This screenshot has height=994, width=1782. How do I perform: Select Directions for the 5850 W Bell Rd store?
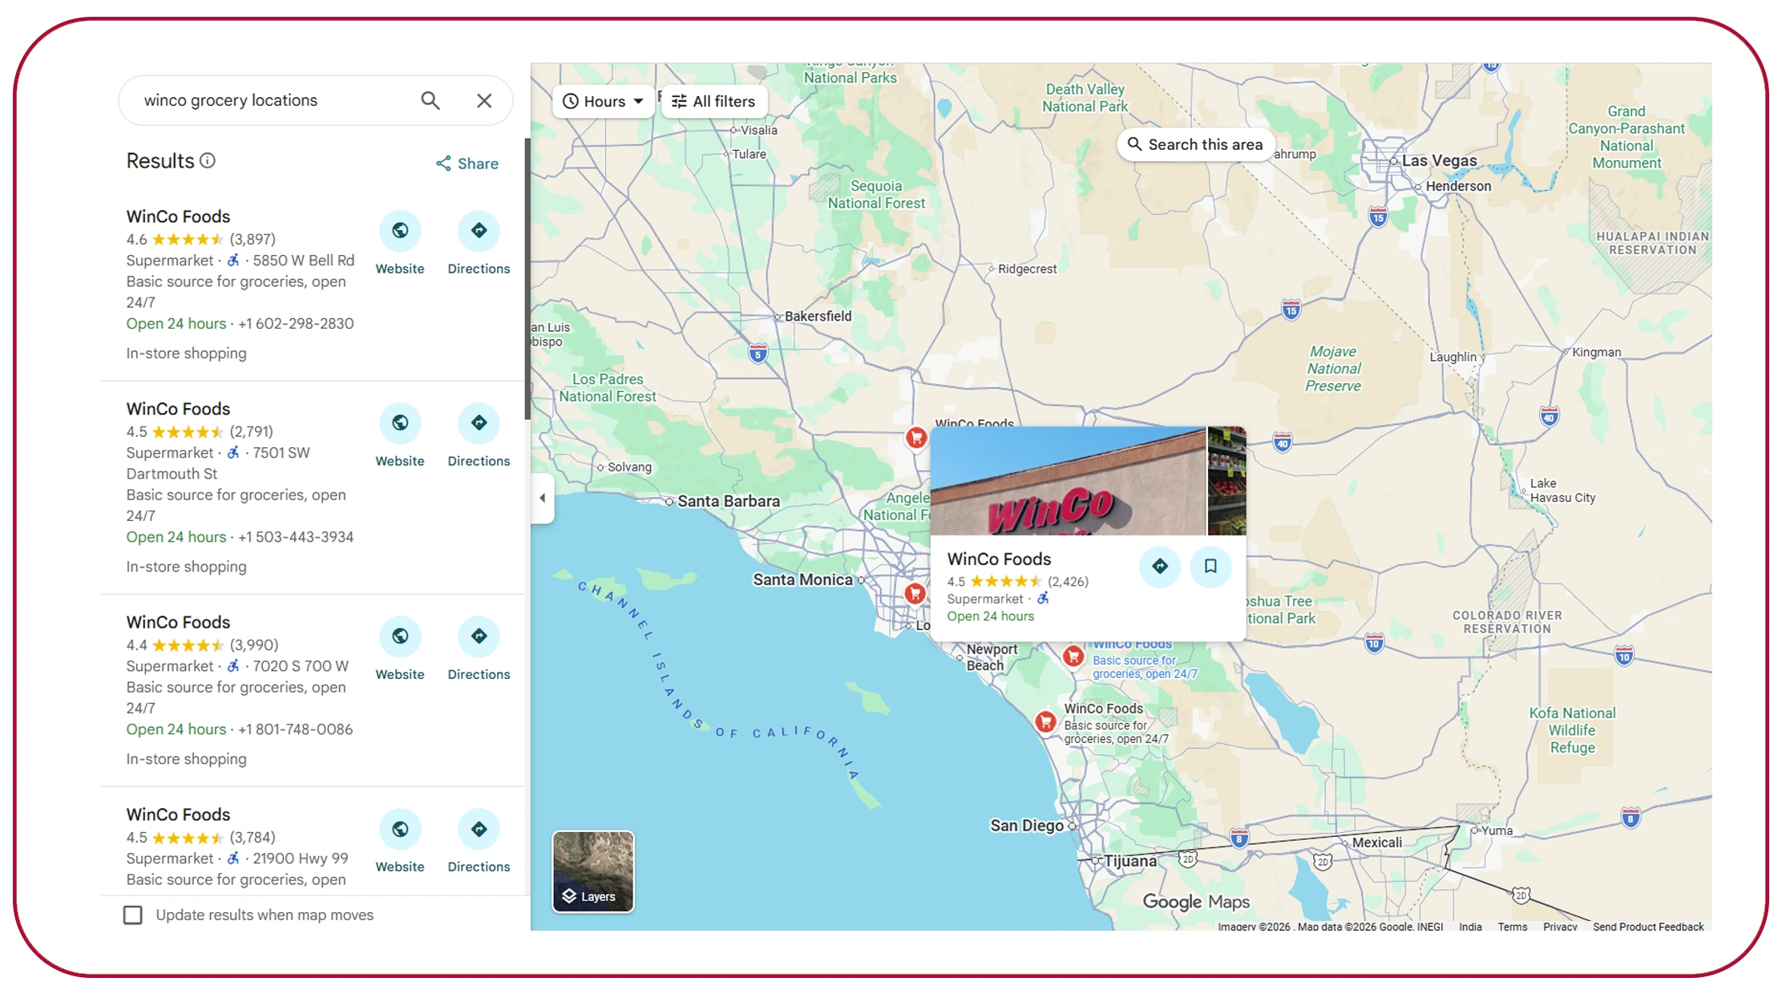(479, 230)
